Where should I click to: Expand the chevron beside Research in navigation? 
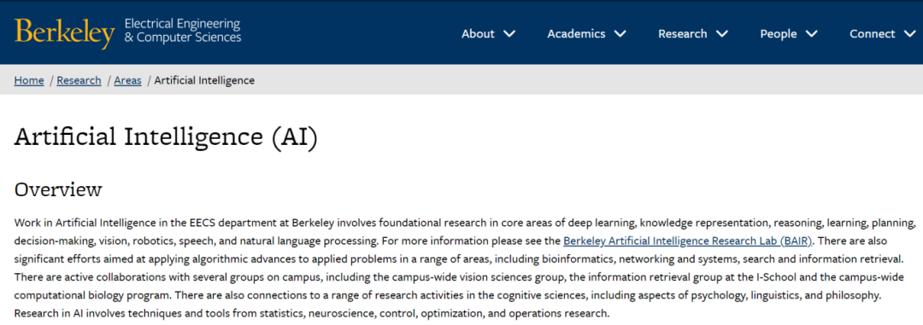point(721,33)
